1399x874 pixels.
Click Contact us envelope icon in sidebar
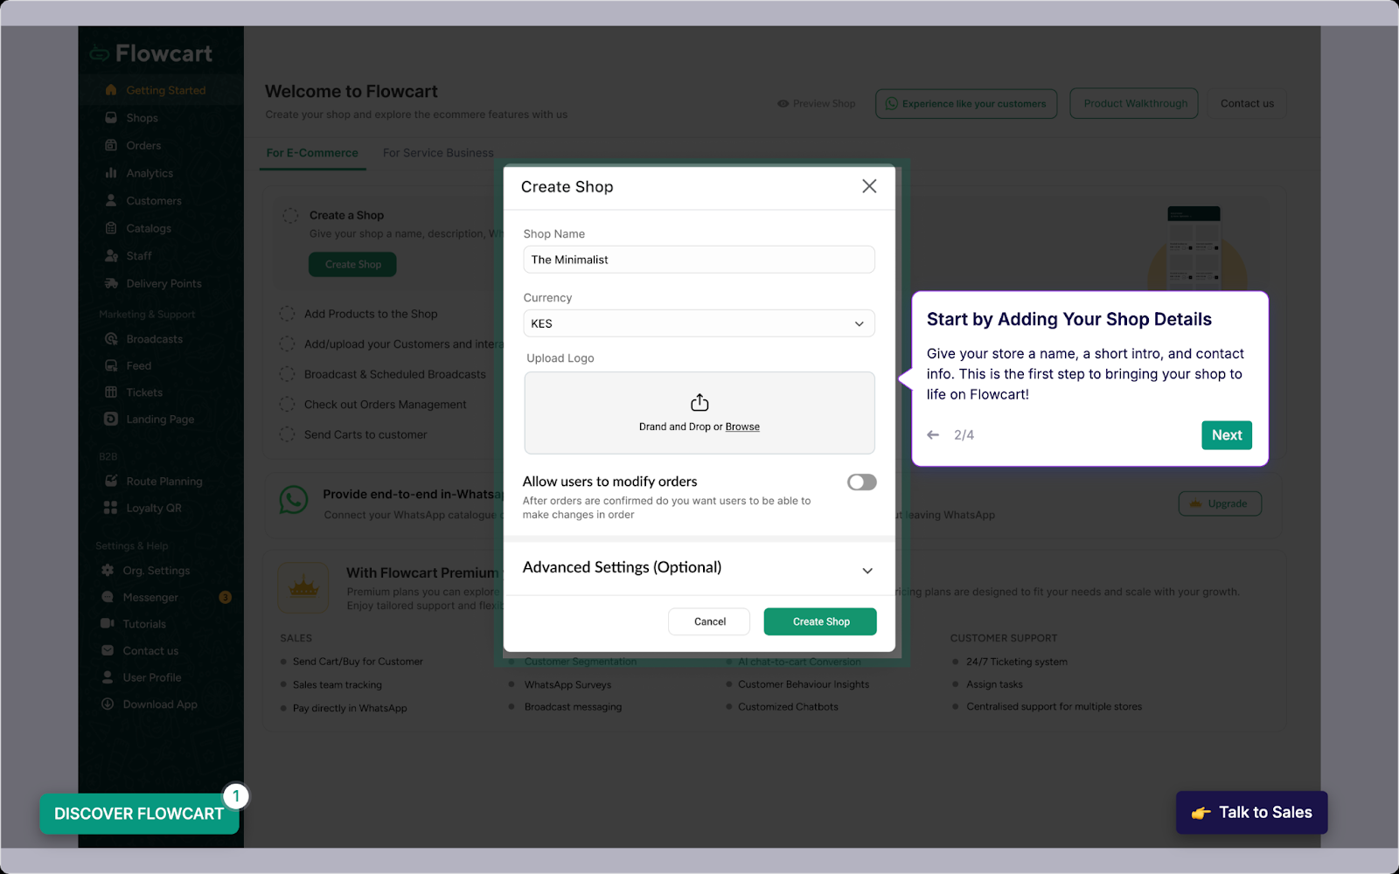point(108,650)
